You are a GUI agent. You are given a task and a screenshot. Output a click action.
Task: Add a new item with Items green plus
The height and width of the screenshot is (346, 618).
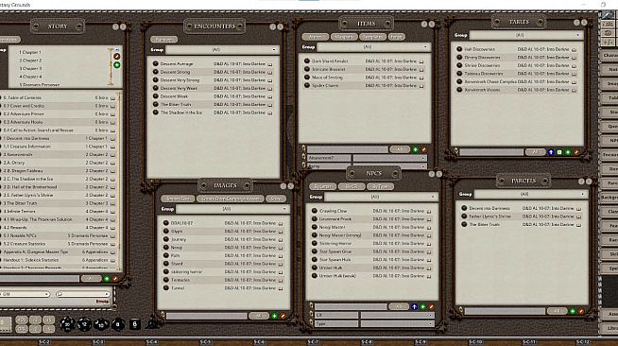415,149
